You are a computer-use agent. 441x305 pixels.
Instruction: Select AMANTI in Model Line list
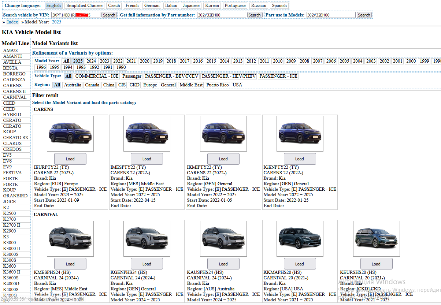pyautogui.click(x=12, y=56)
